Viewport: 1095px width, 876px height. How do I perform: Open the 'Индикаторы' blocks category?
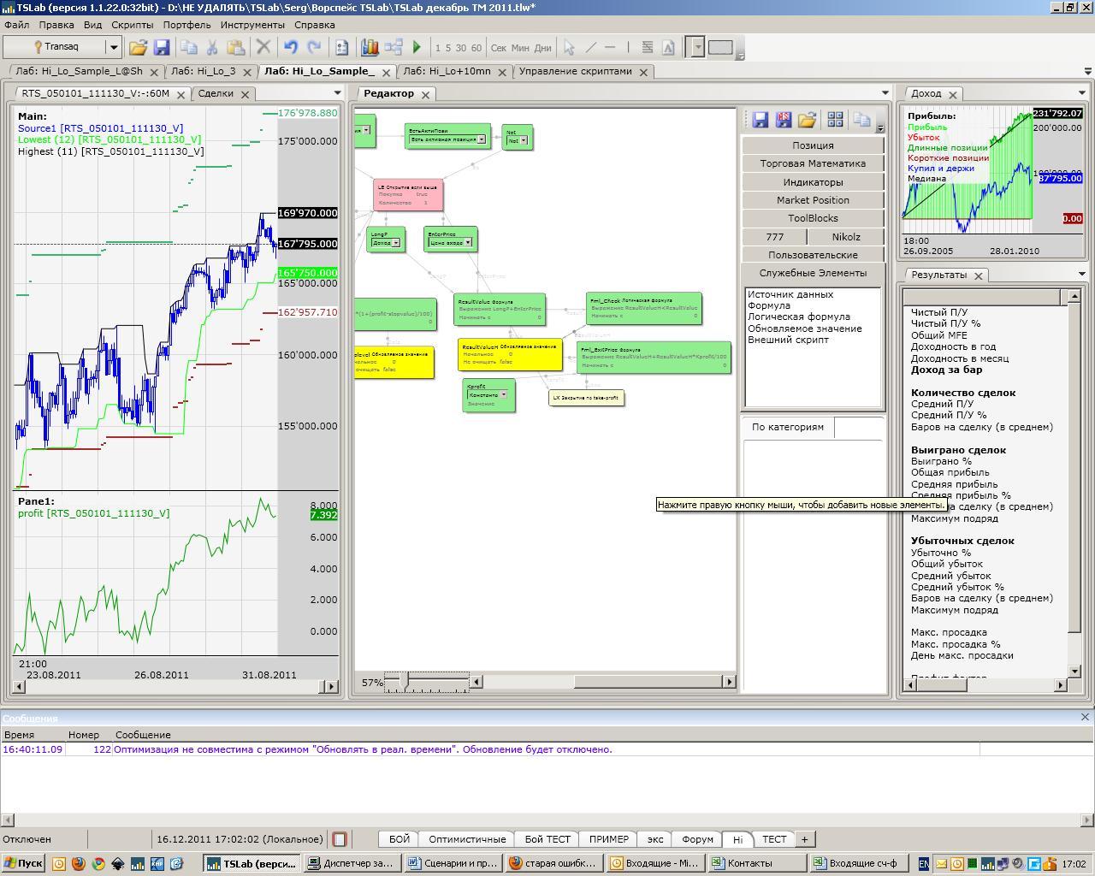coord(813,182)
